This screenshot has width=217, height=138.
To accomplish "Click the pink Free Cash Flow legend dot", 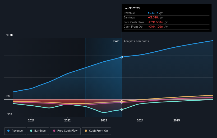I will pos(54,131).
